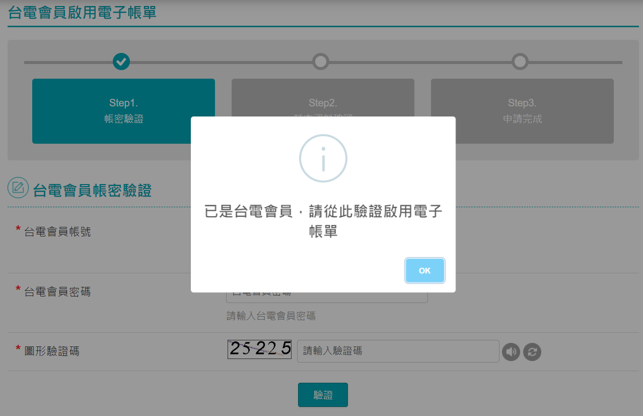This screenshot has height=416, width=643.
Task: Click the 台電會員帳密驗證 section heading
Action: [92, 191]
